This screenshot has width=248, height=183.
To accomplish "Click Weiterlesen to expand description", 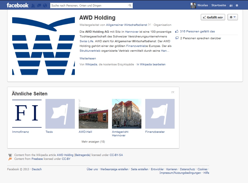I will 88,58.
